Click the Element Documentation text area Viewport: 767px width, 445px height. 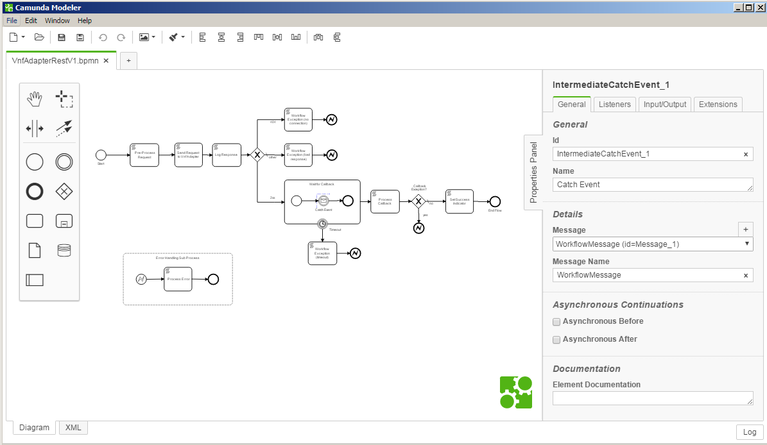653,398
